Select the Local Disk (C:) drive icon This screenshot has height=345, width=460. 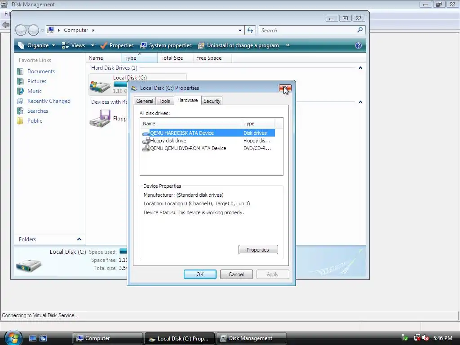tap(100, 86)
